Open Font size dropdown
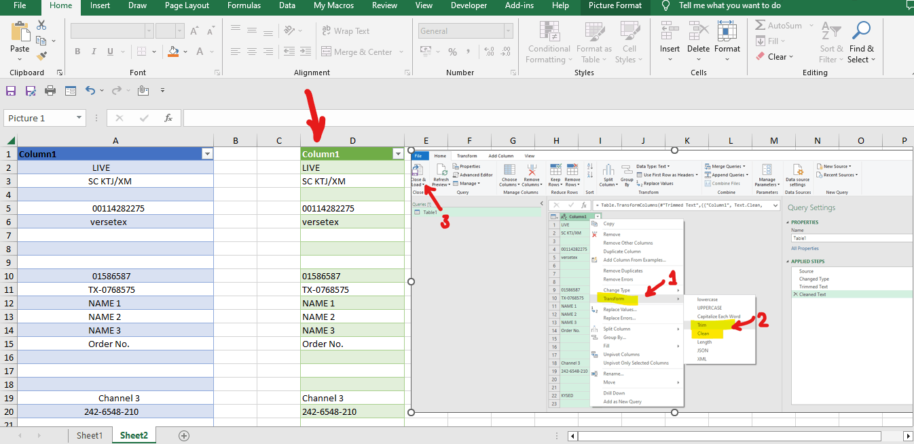The image size is (914, 444). coord(181,31)
